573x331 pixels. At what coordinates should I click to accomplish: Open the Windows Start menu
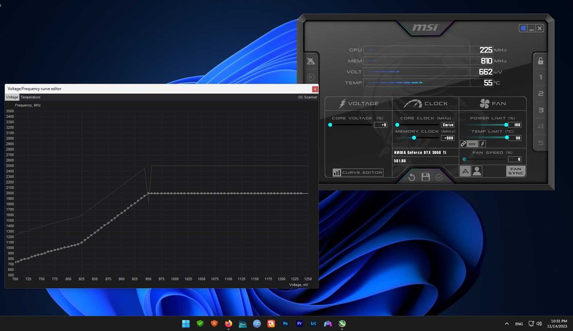[186, 324]
